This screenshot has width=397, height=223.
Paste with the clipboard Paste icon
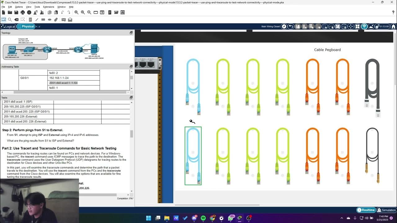click(x=56, y=12)
